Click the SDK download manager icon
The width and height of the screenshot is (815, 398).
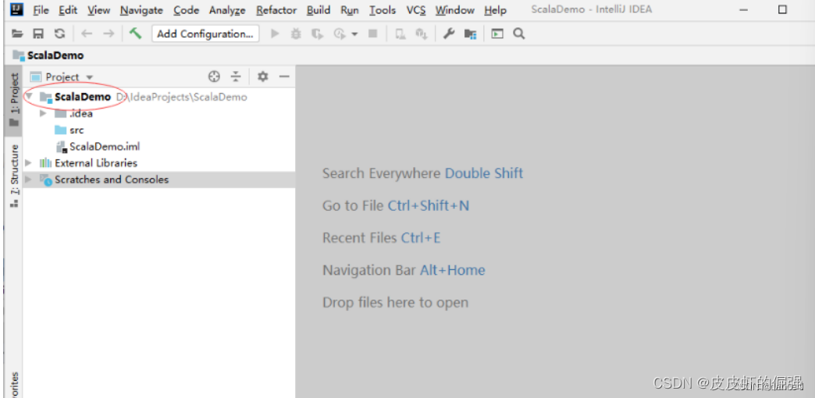(x=421, y=34)
